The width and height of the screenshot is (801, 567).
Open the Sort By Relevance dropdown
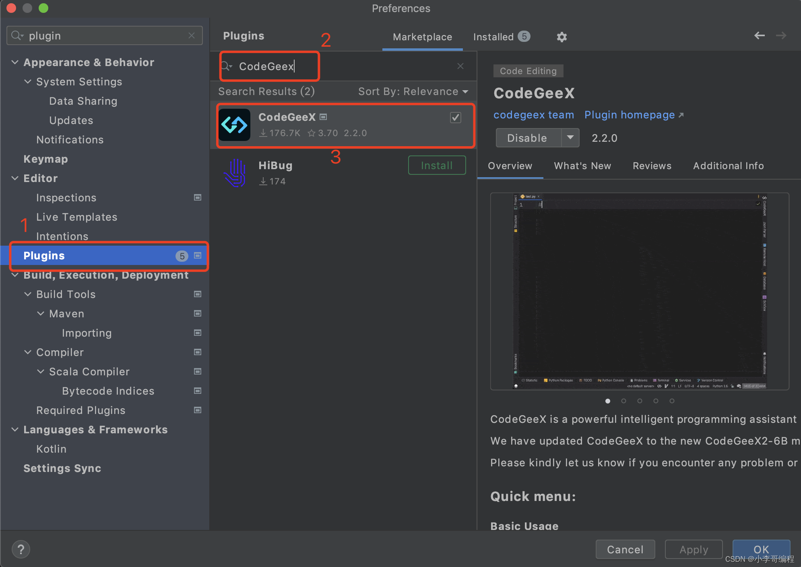[413, 91]
